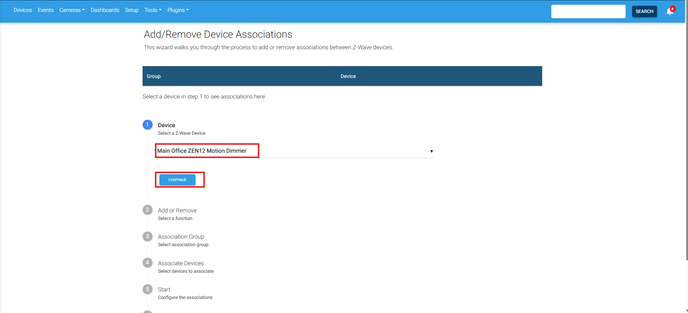688x313 pixels.
Task: Expand the Tools menu
Action: [153, 10]
